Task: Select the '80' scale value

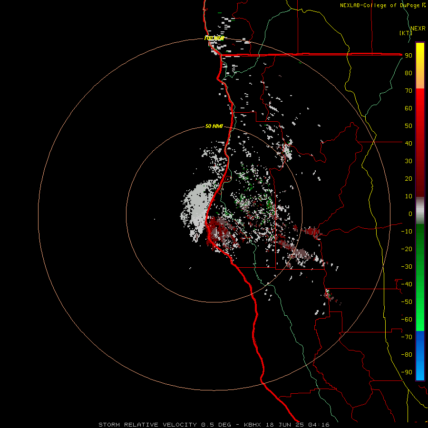Action: (409, 73)
